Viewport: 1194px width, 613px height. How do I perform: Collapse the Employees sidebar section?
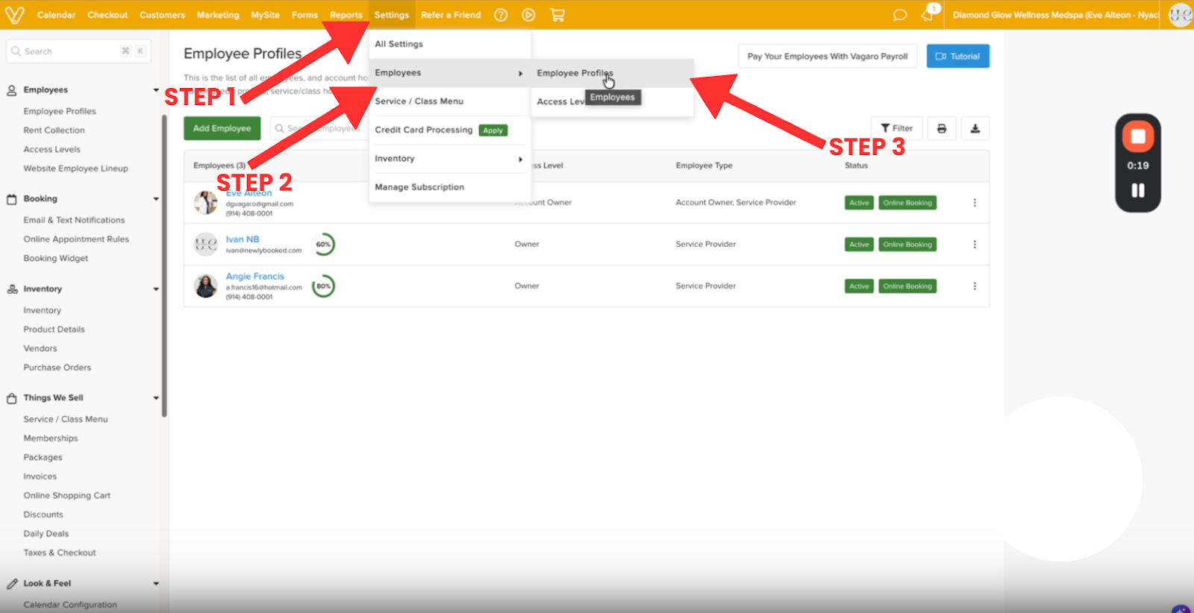[x=156, y=89]
